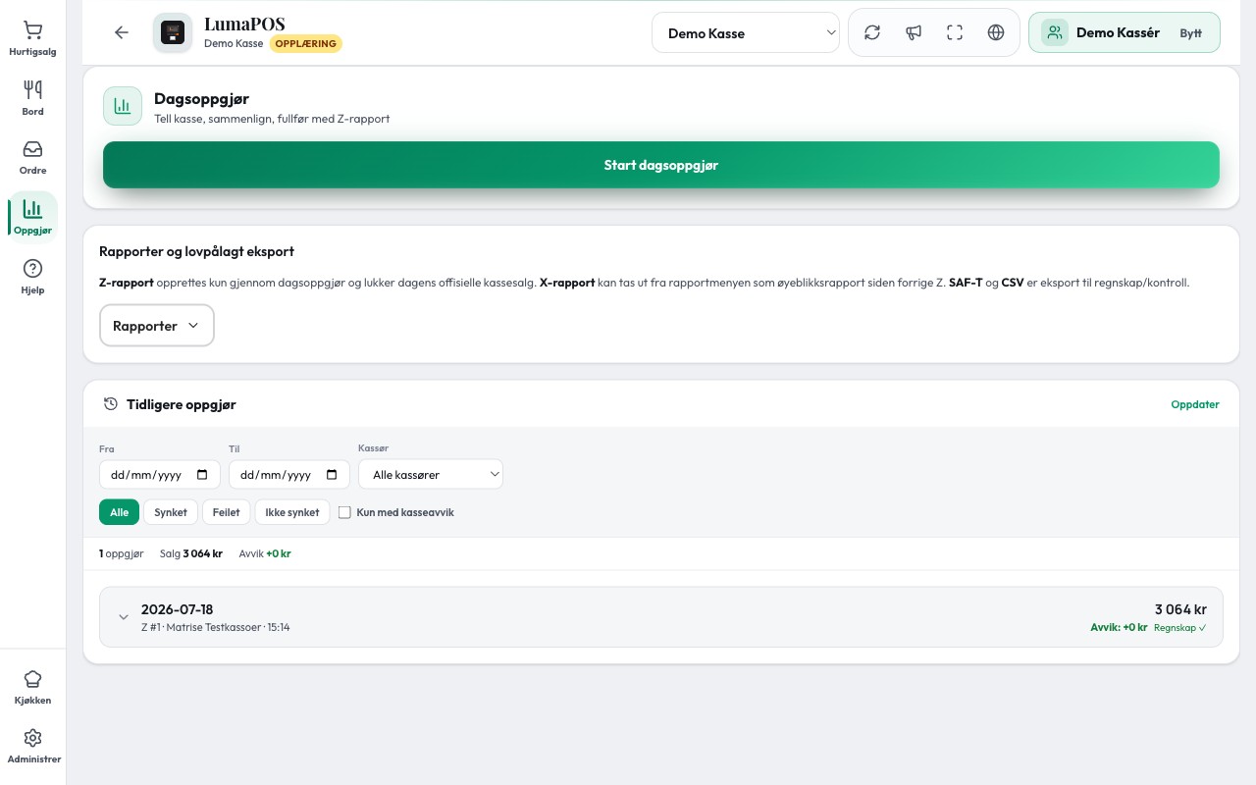Click Start dagsoppgjør button
1256x785 pixels.
tap(661, 165)
